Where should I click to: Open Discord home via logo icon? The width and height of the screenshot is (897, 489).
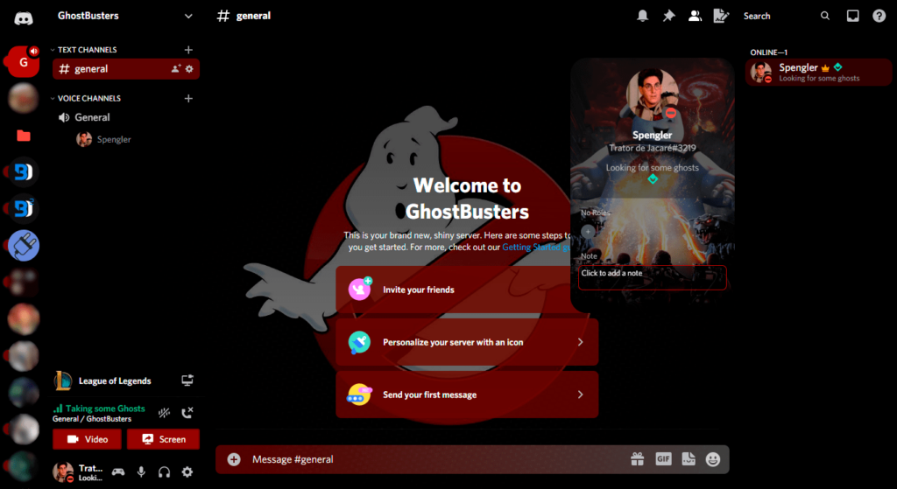pyautogui.click(x=24, y=18)
